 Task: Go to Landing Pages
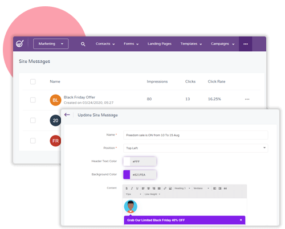point(160,44)
